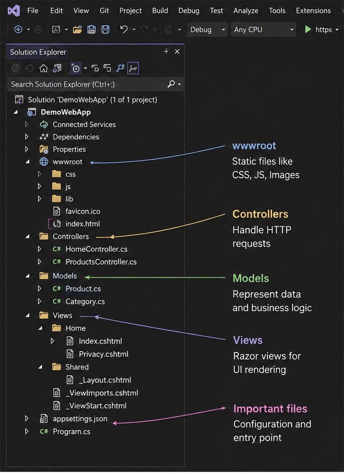Open the Any CPU platform dropdown
The height and width of the screenshot is (473, 344).
[263, 29]
